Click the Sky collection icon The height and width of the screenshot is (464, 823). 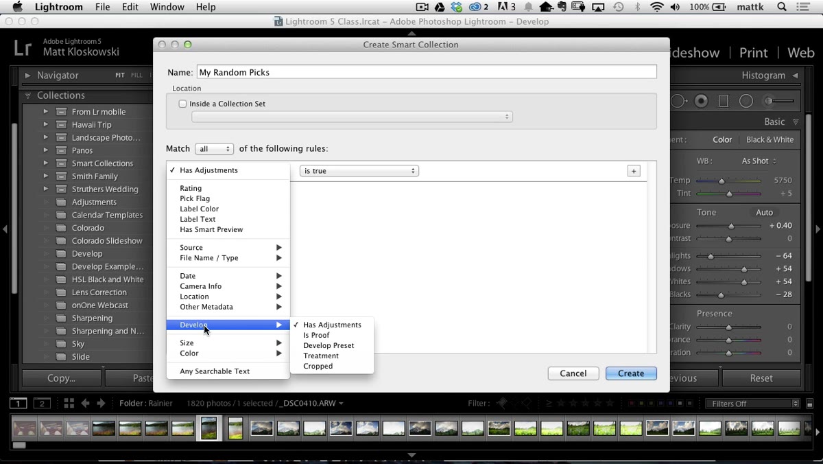pyautogui.click(x=61, y=344)
